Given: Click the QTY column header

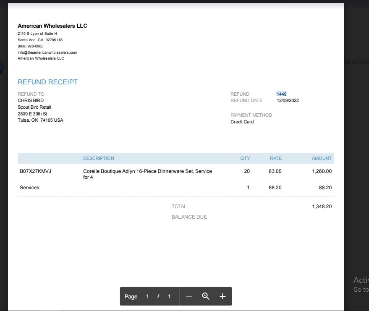Looking at the screenshot, I should coord(245,158).
